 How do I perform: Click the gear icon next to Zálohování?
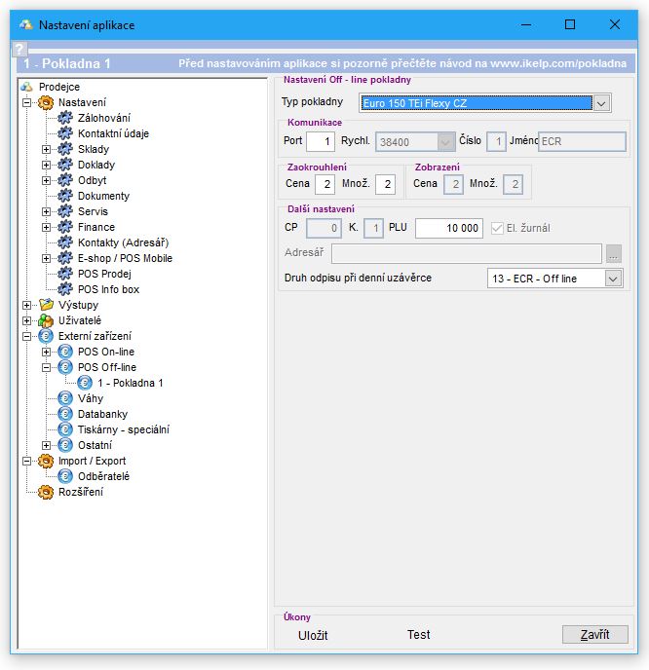(x=65, y=118)
